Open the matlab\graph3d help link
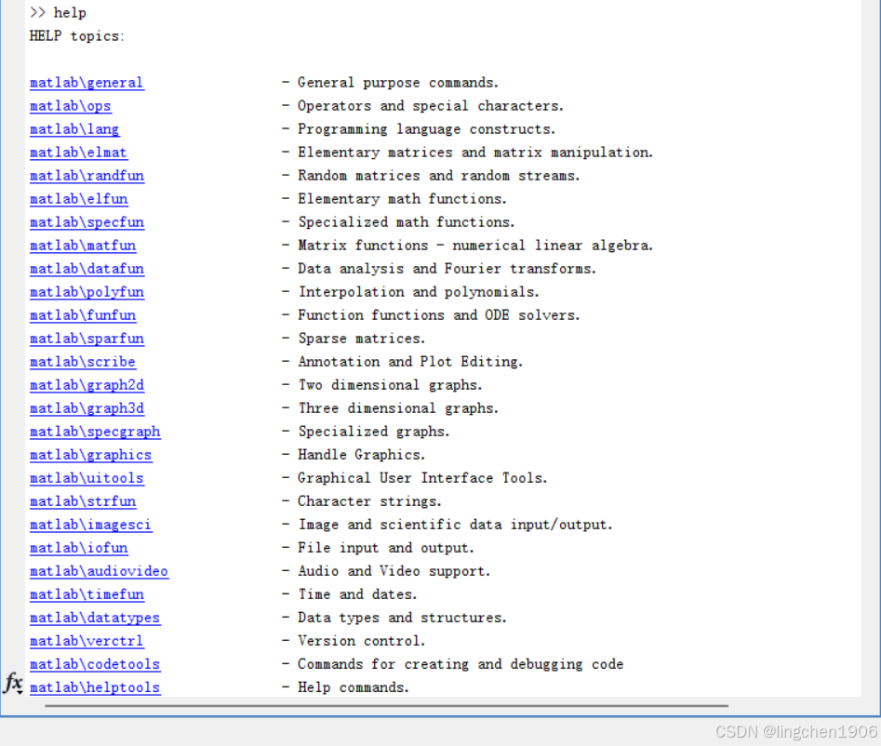The width and height of the screenshot is (881, 746). 87,408
